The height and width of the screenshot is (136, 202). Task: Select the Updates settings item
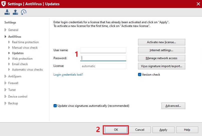[x=18, y=53]
